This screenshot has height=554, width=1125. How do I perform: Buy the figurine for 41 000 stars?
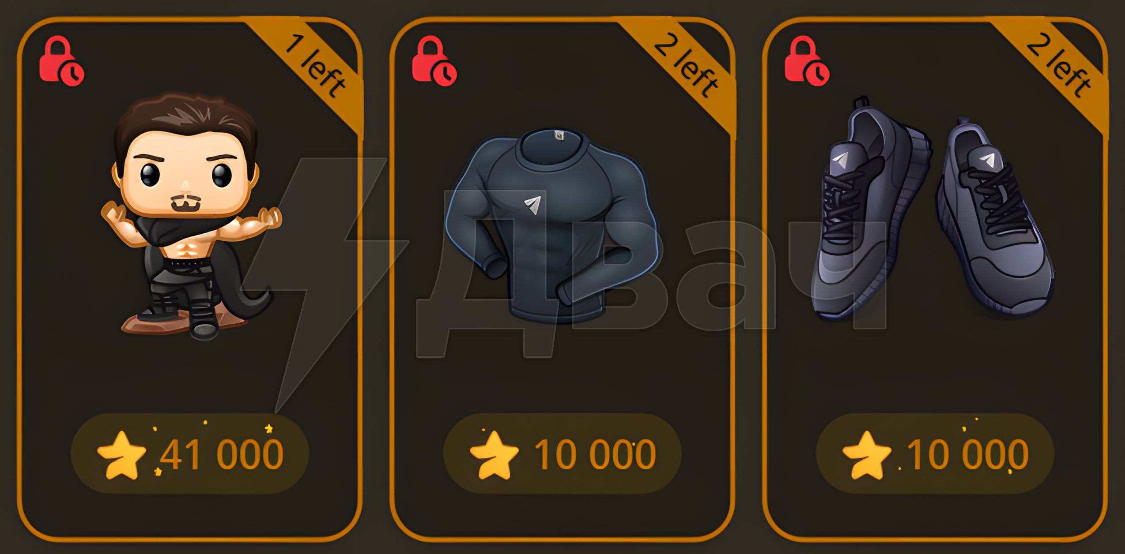tap(190, 453)
